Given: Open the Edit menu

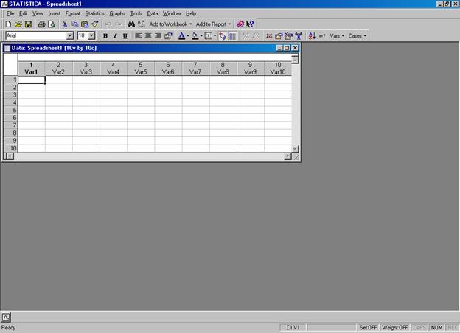Looking at the screenshot, I should tap(24, 13).
